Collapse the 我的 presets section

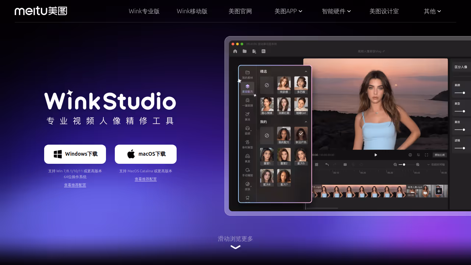[x=306, y=122]
